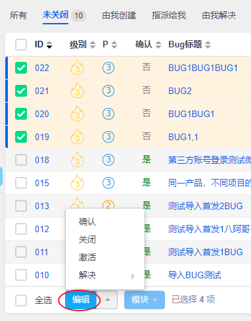Click priority 3 circle icon of bug 021
This screenshot has width=251, height=321.
108,91
